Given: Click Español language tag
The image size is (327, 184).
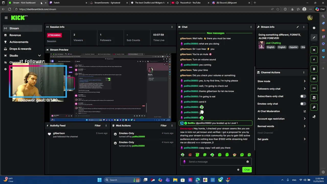Looking at the screenshot, I should pos(293,47).
